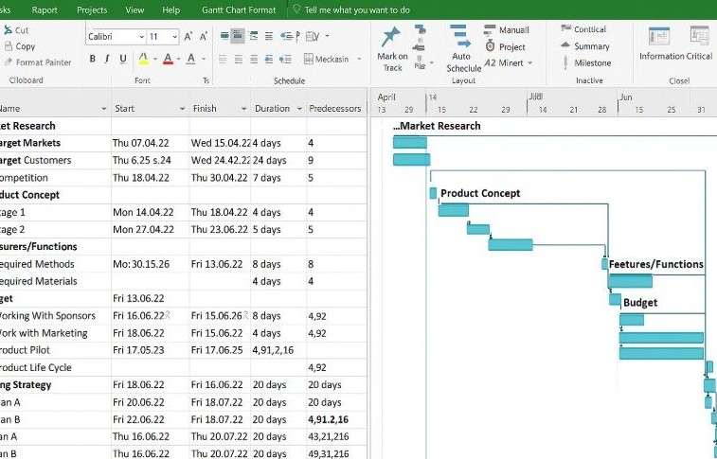Open the Finish column filter arrow
Viewport: 717px width, 459px height.
[243, 109]
